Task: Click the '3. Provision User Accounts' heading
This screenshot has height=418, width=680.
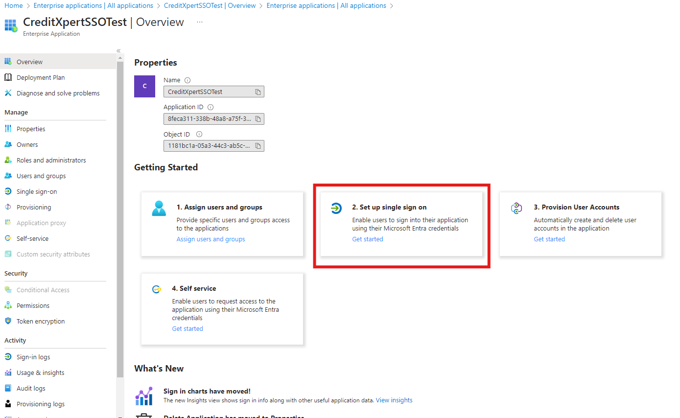Action: (x=577, y=207)
